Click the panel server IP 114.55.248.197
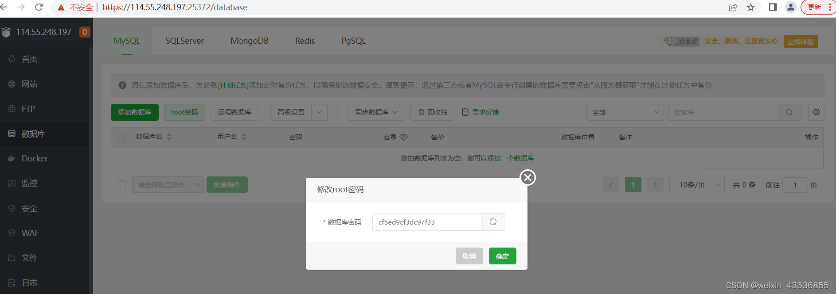This screenshot has width=836, height=294. [x=44, y=32]
